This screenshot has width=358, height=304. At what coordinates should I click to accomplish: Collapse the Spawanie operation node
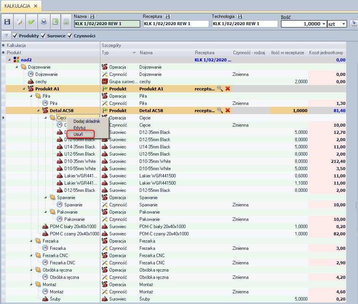[45, 197]
